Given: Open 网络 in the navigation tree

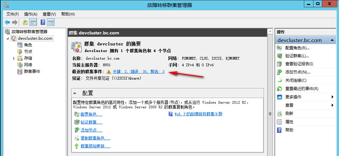Looking at the screenshot, I should [28, 65].
